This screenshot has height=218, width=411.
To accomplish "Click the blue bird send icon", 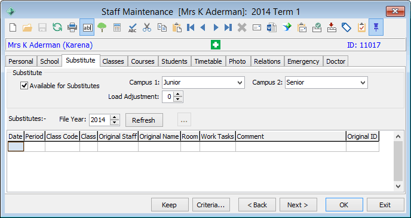I will point(287,27).
